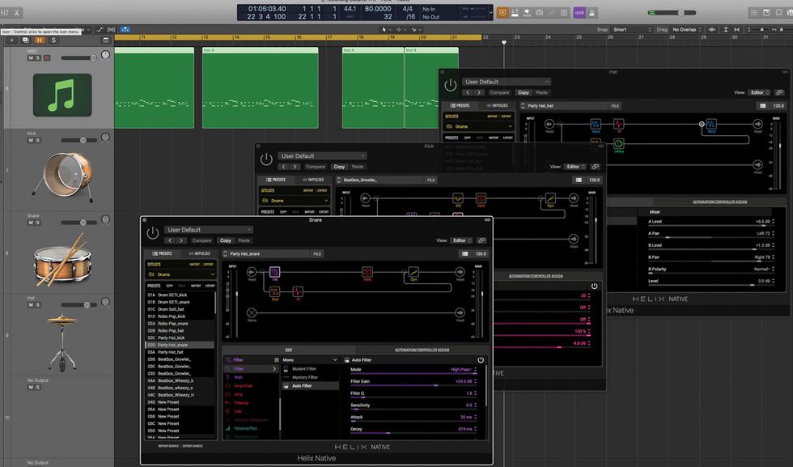This screenshot has height=467, width=793.
Task: Toggle the purple count-in 1234 button
Action: click(579, 13)
